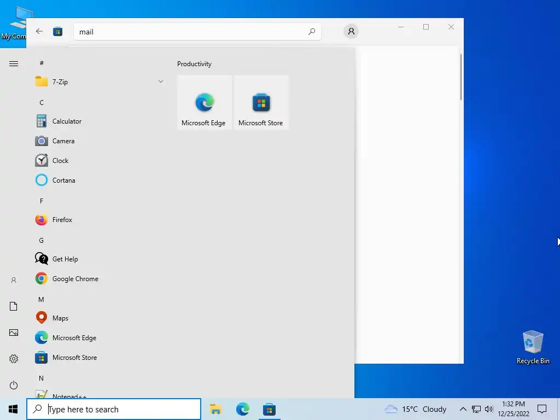
Task: Launch the Camera app
Action: point(99,141)
